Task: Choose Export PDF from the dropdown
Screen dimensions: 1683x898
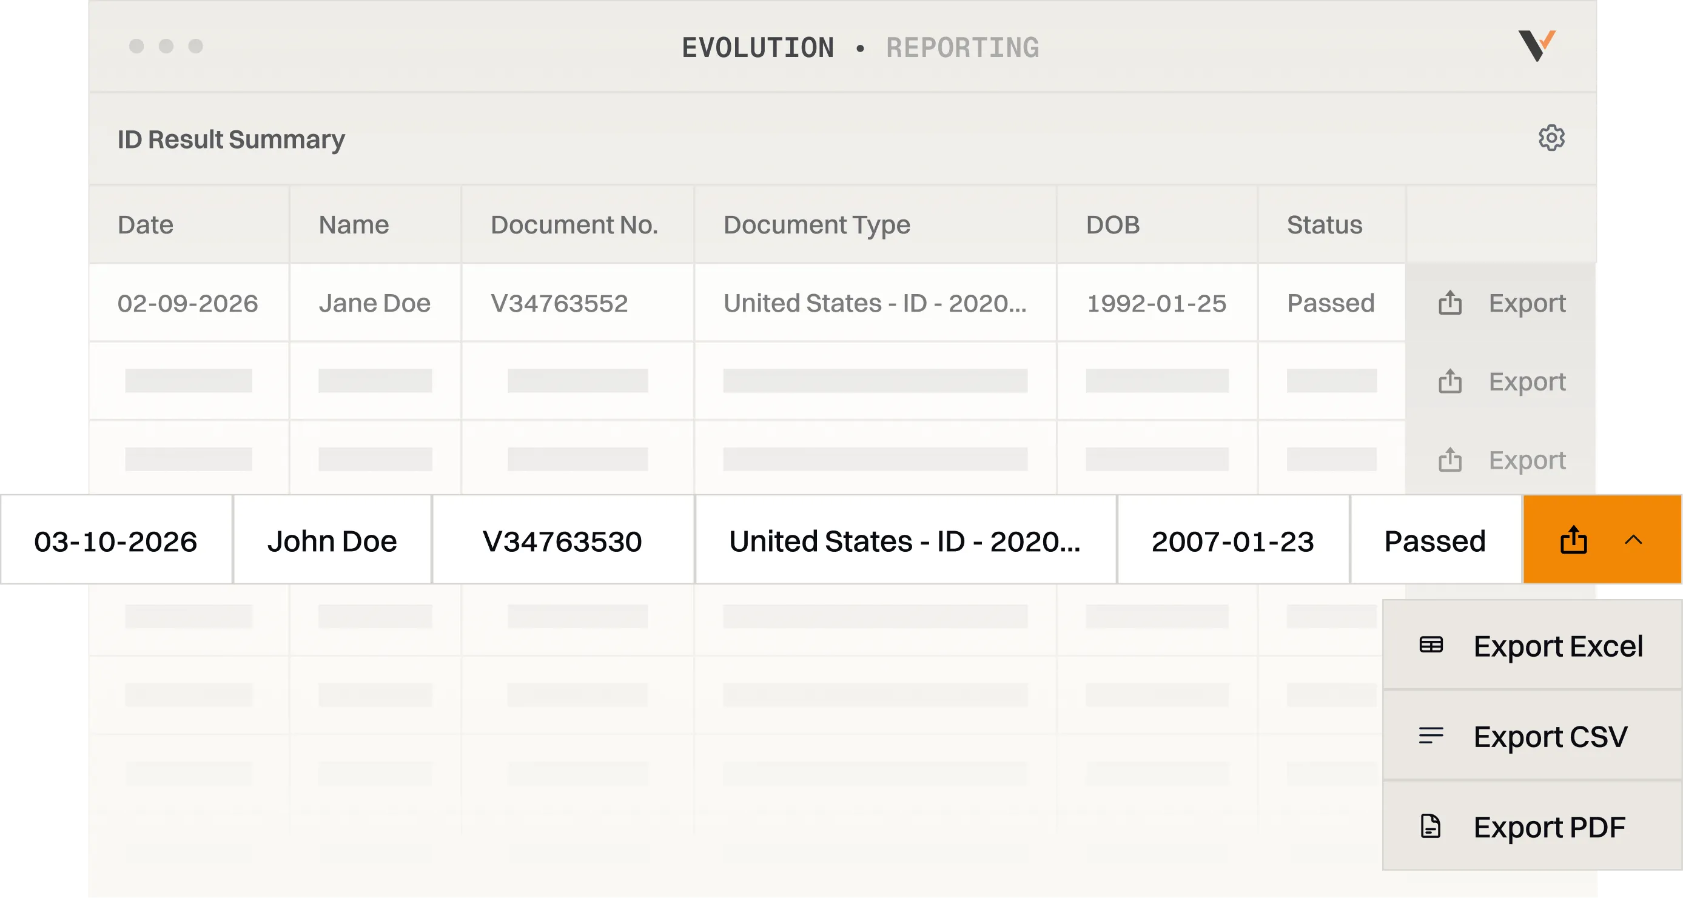Action: point(1532,826)
